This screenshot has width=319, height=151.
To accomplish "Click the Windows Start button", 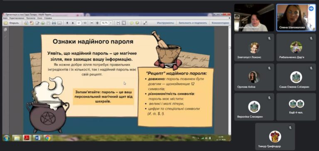I will [x=6, y=138].
